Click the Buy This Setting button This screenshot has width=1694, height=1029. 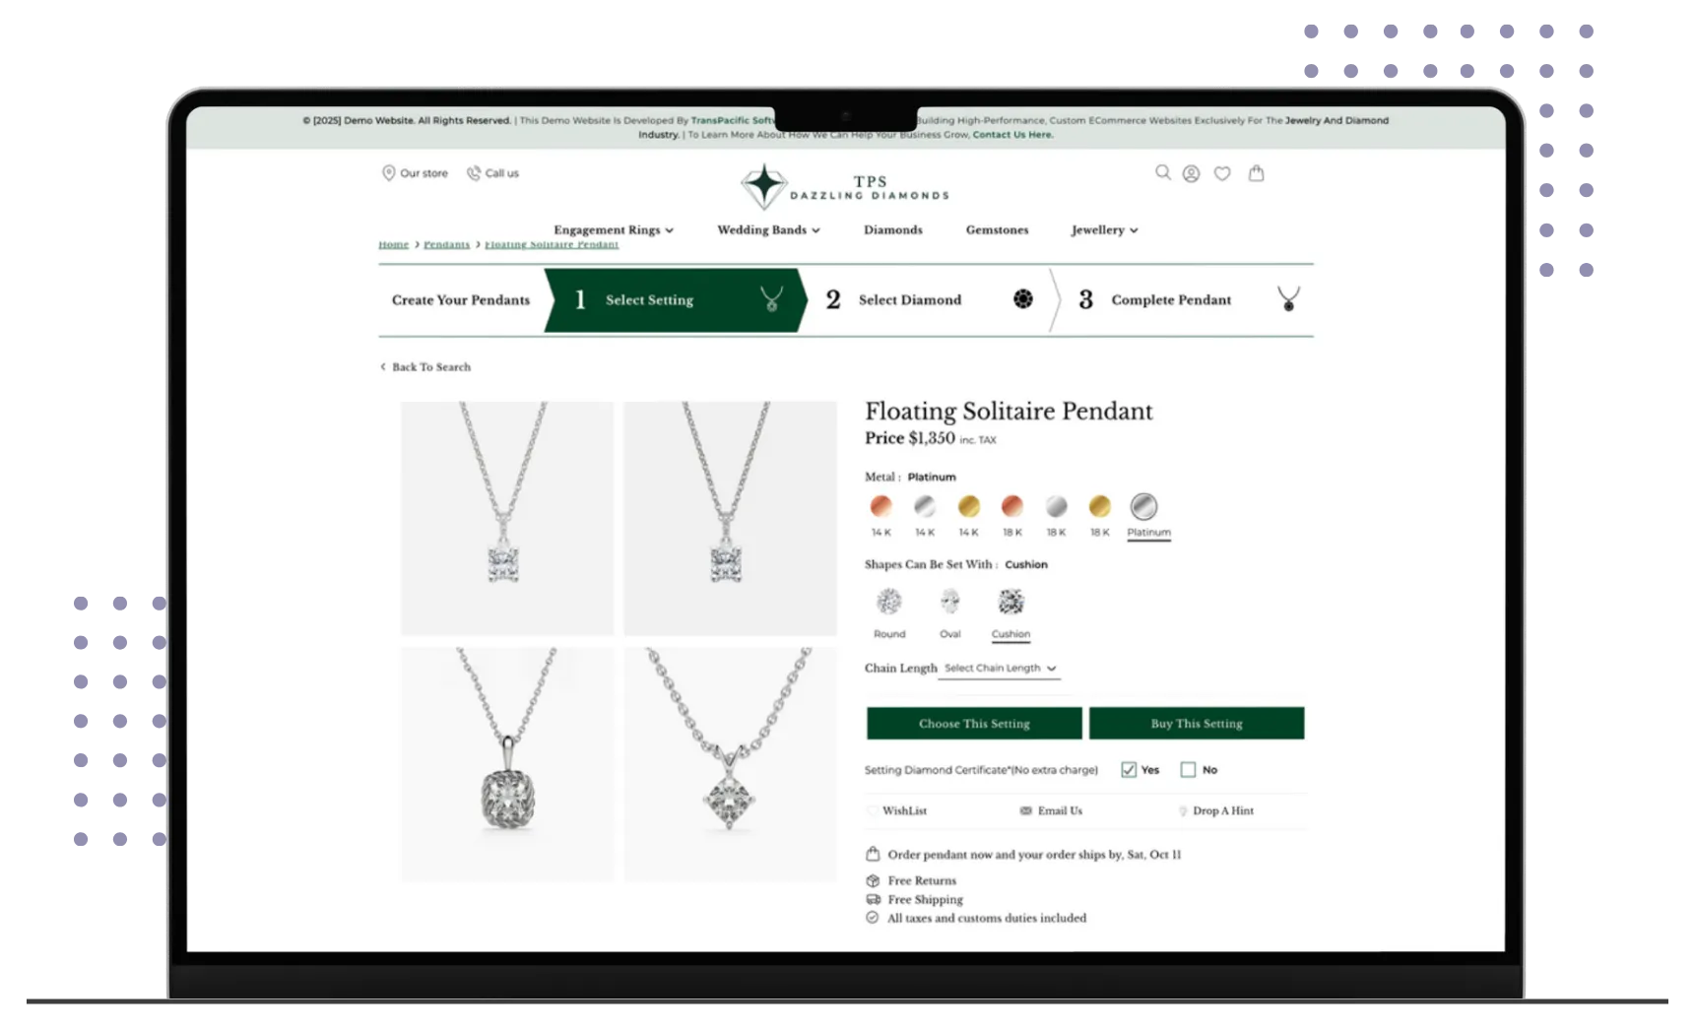[x=1197, y=723]
